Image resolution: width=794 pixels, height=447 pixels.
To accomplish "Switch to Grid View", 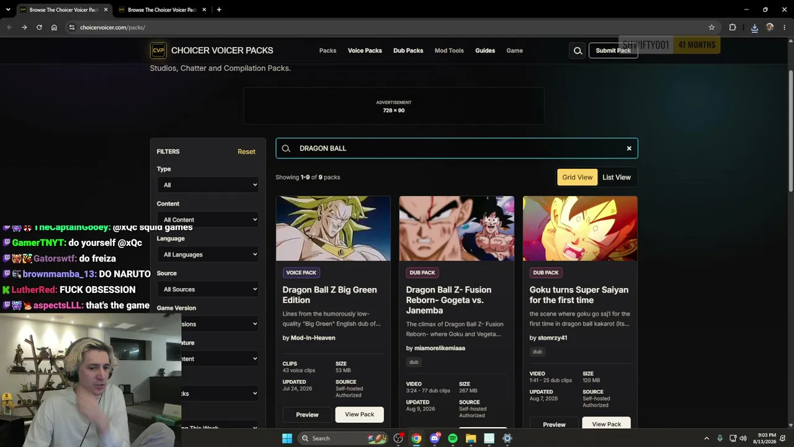I will (x=578, y=178).
